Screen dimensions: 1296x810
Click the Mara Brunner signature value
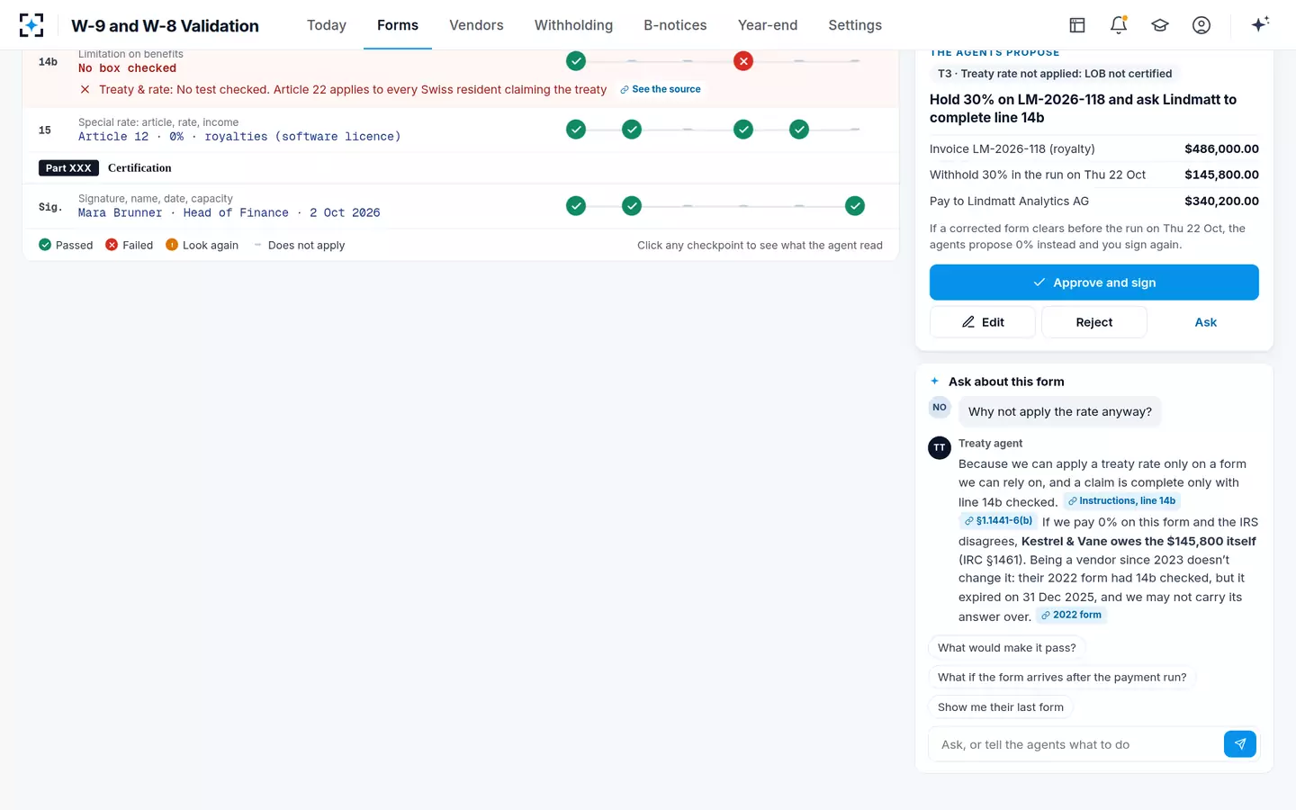[229, 213]
